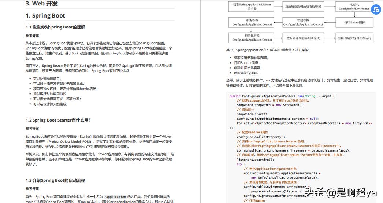Click the blue floating circular icon at top right
Screen dimensions: 383x203
coord(376,10)
